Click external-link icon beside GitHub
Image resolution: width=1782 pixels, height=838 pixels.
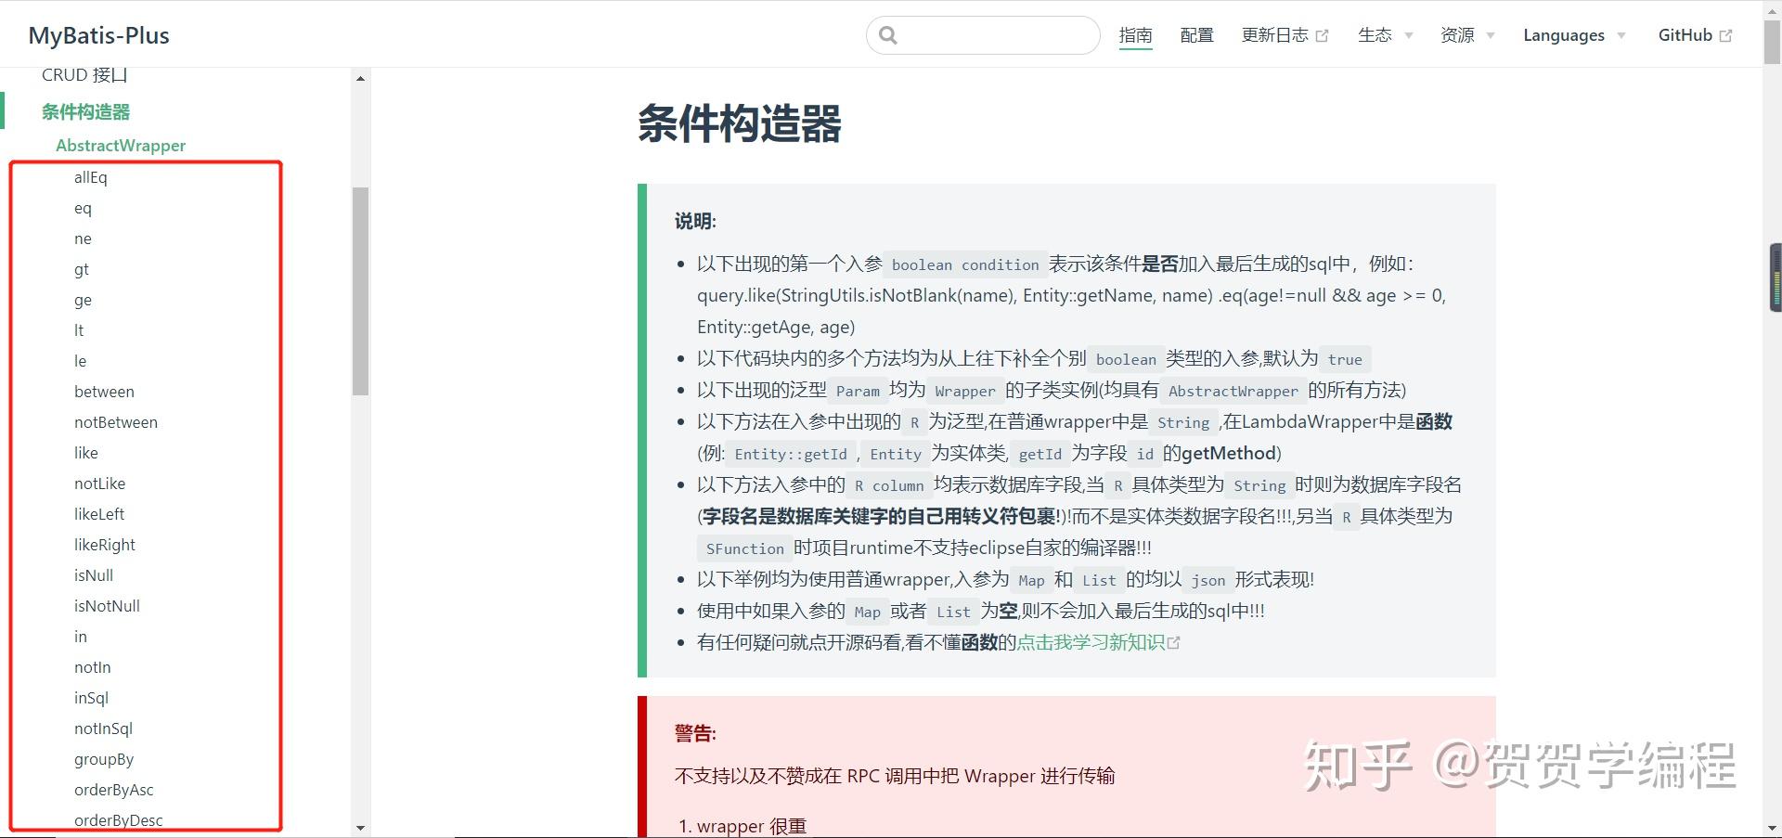click(1725, 36)
